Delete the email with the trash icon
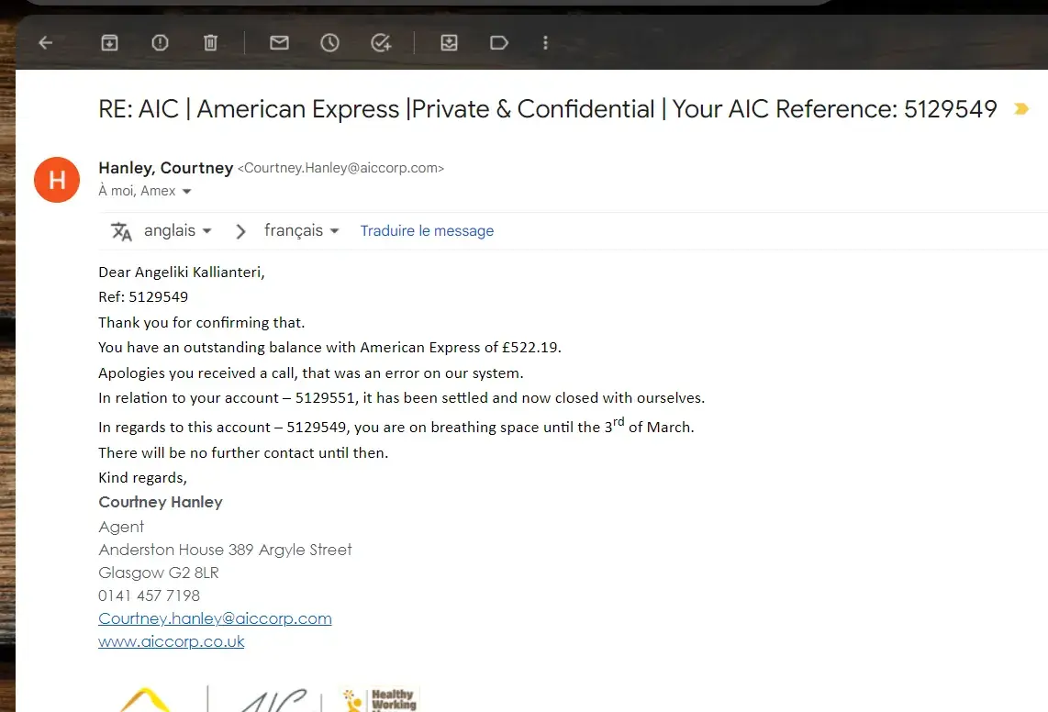 click(210, 42)
